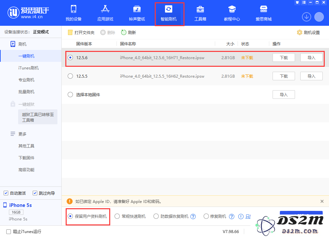Click 大小 column header
Image resolution: width=329 pixels, height=237 pixels.
pyautogui.click(x=230, y=44)
